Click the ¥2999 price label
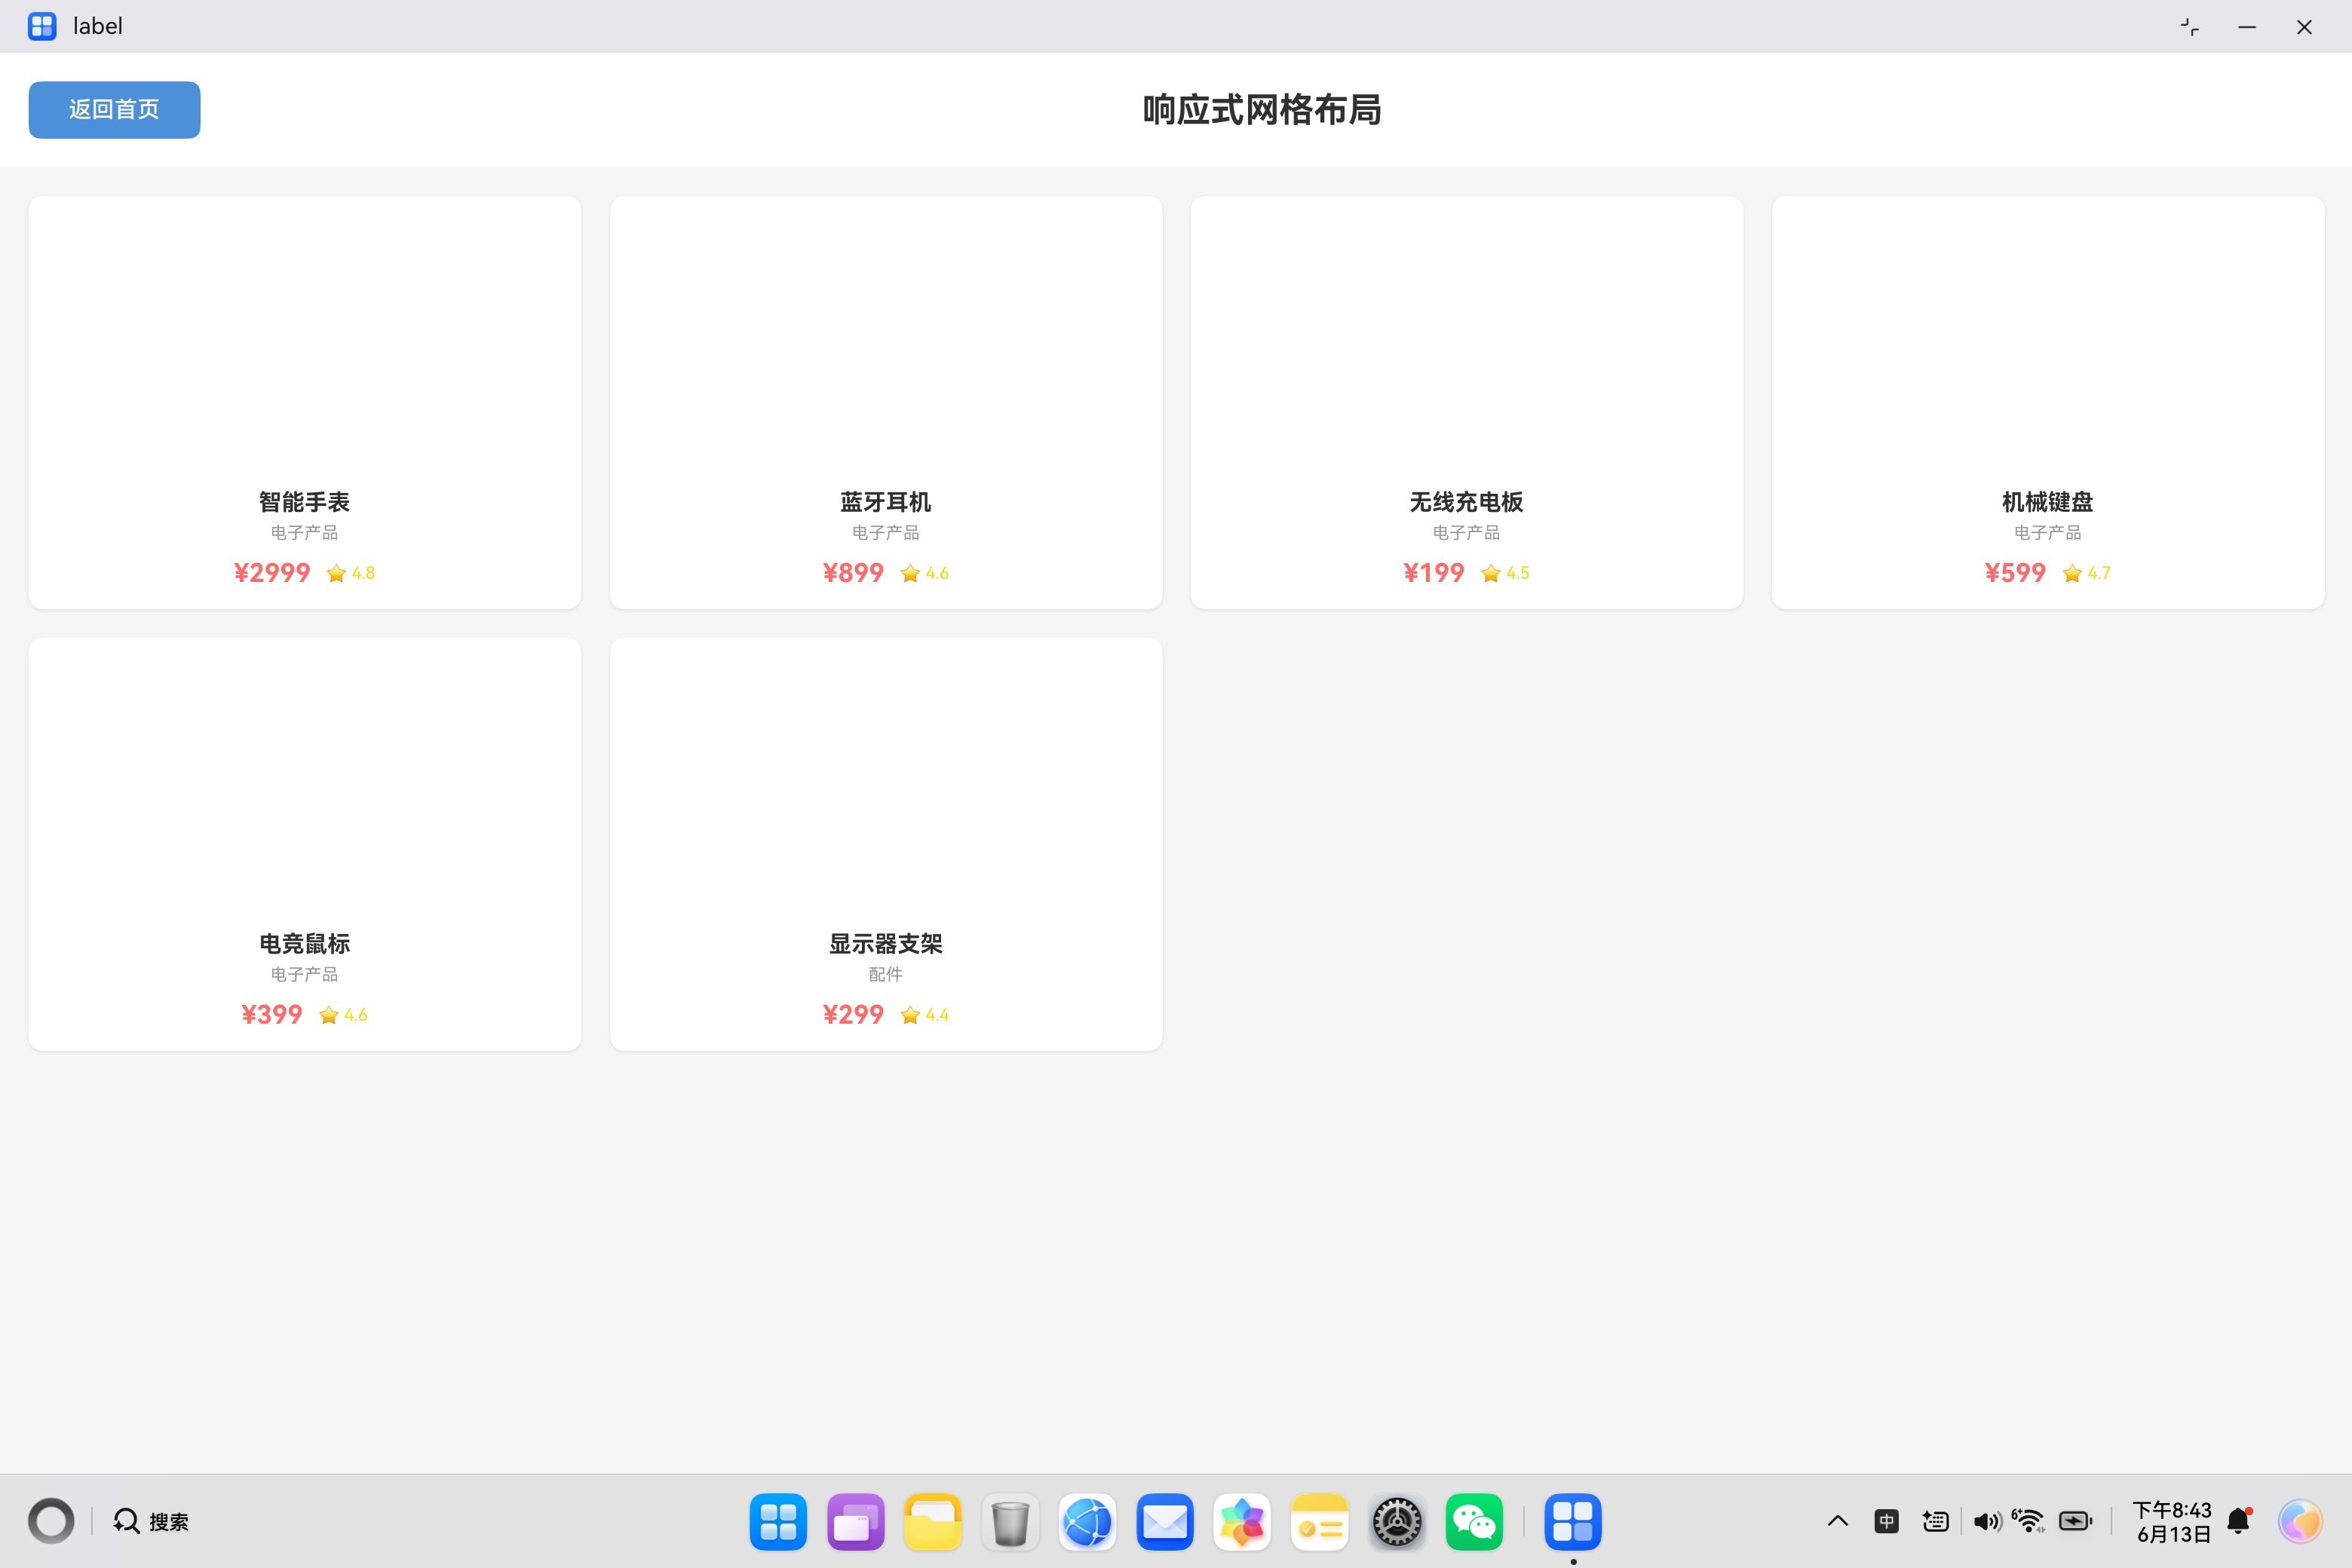This screenshot has width=2352, height=1568. pyautogui.click(x=272, y=573)
